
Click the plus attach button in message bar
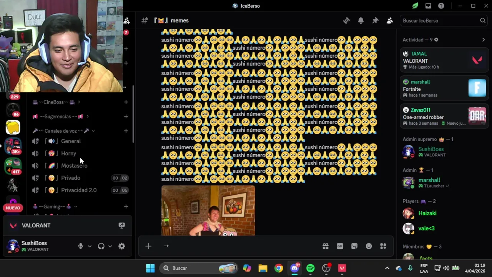pyautogui.click(x=148, y=246)
